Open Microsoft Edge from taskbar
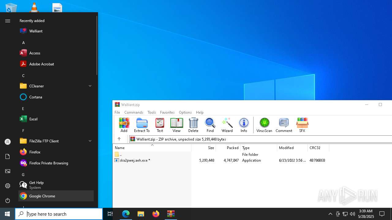This screenshot has width=392, height=220. tap(126, 214)
